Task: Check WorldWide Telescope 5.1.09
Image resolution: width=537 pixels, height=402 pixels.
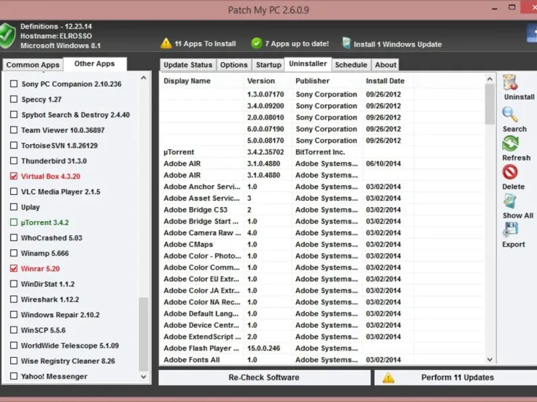Action: coord(13,345)
